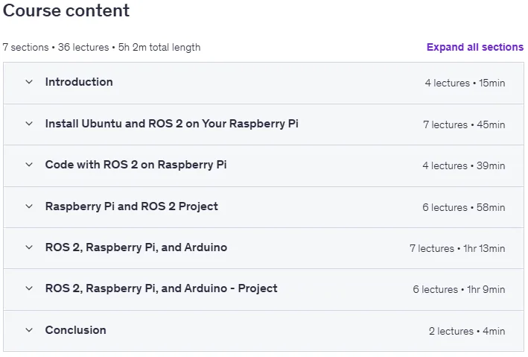Expand Install Ubuntu and ROS 2 chevron
The width and height of the screenshot is (528, 357).
tap(29, 124)
